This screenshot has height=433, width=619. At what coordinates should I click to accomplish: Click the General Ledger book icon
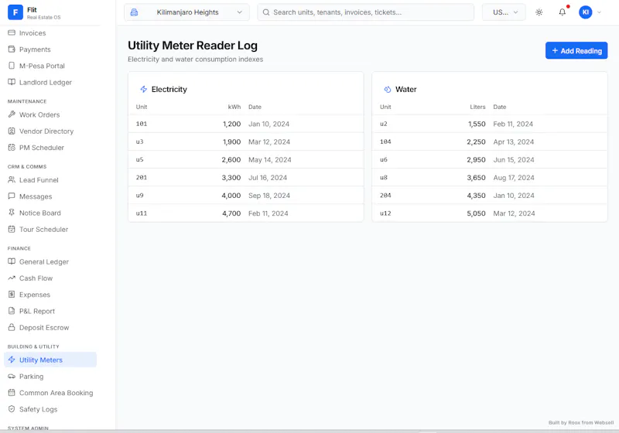click(x=12, y=261)
